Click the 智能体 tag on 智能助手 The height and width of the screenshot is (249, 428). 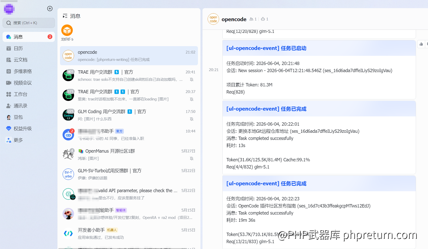click(x=121, y=210)
